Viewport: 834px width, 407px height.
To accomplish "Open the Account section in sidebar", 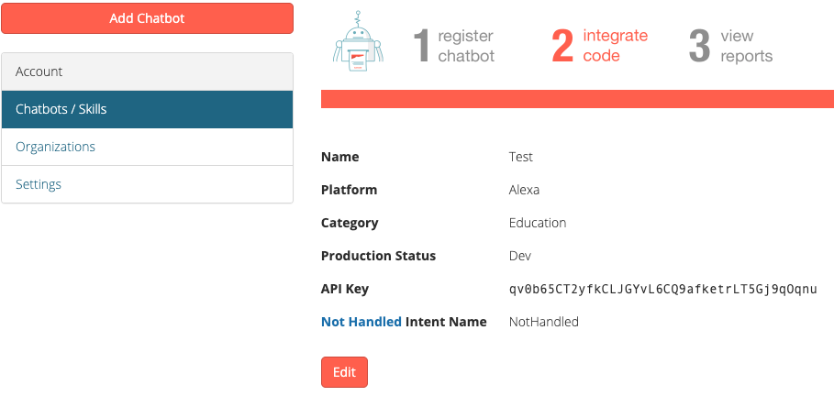I will tap(147, 71).
